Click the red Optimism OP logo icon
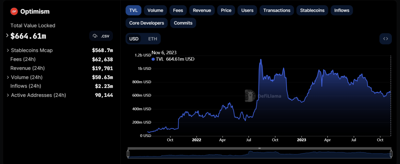Image resolution: width=400 pixels, height=164 pixels. tap(14, 11)
